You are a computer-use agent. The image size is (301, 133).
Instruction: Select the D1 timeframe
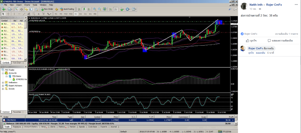point(85,14)
